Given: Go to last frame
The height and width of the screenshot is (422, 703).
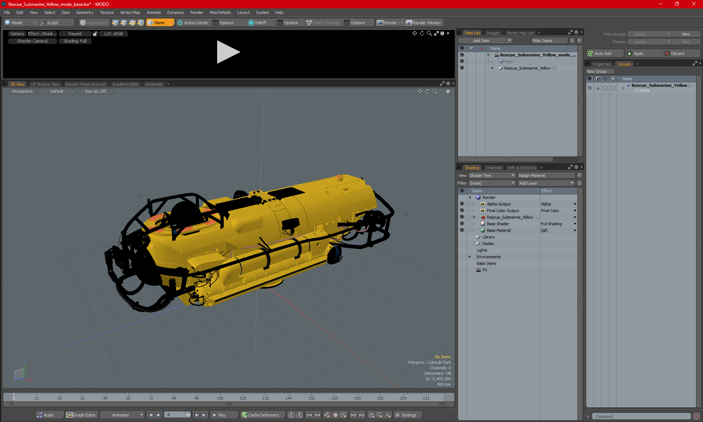Looking at the screenshot, I should pos(205,415).
